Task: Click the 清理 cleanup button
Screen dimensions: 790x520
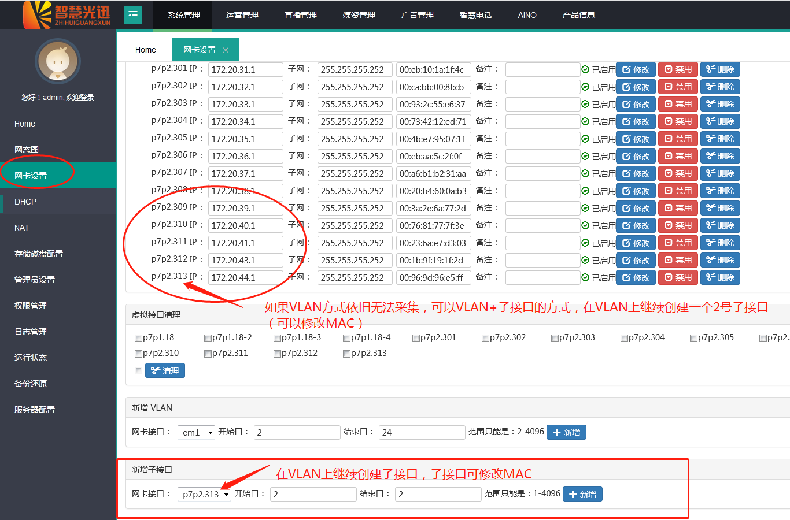Action: pyautogui.click(x=165, y=370)
